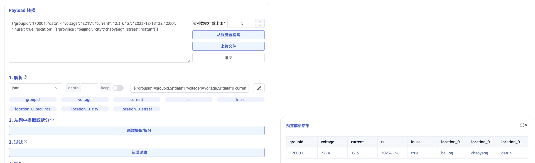Decrease the 示例数据行数上限 value with down arrow
Viewport: 535px width, 163px height.
260,26
